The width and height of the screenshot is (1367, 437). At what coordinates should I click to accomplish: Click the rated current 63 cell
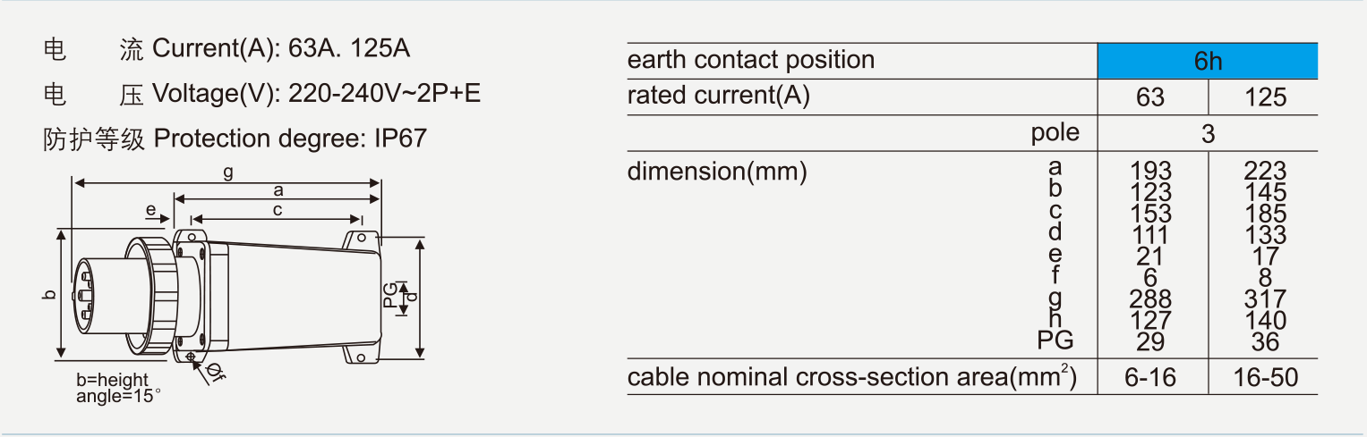coord(1150,97)
